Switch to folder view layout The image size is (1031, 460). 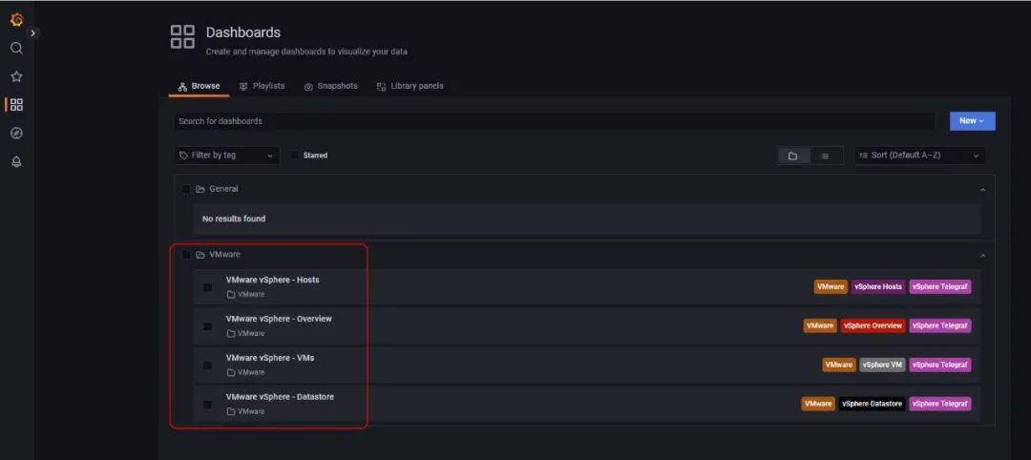click(793, 156)
